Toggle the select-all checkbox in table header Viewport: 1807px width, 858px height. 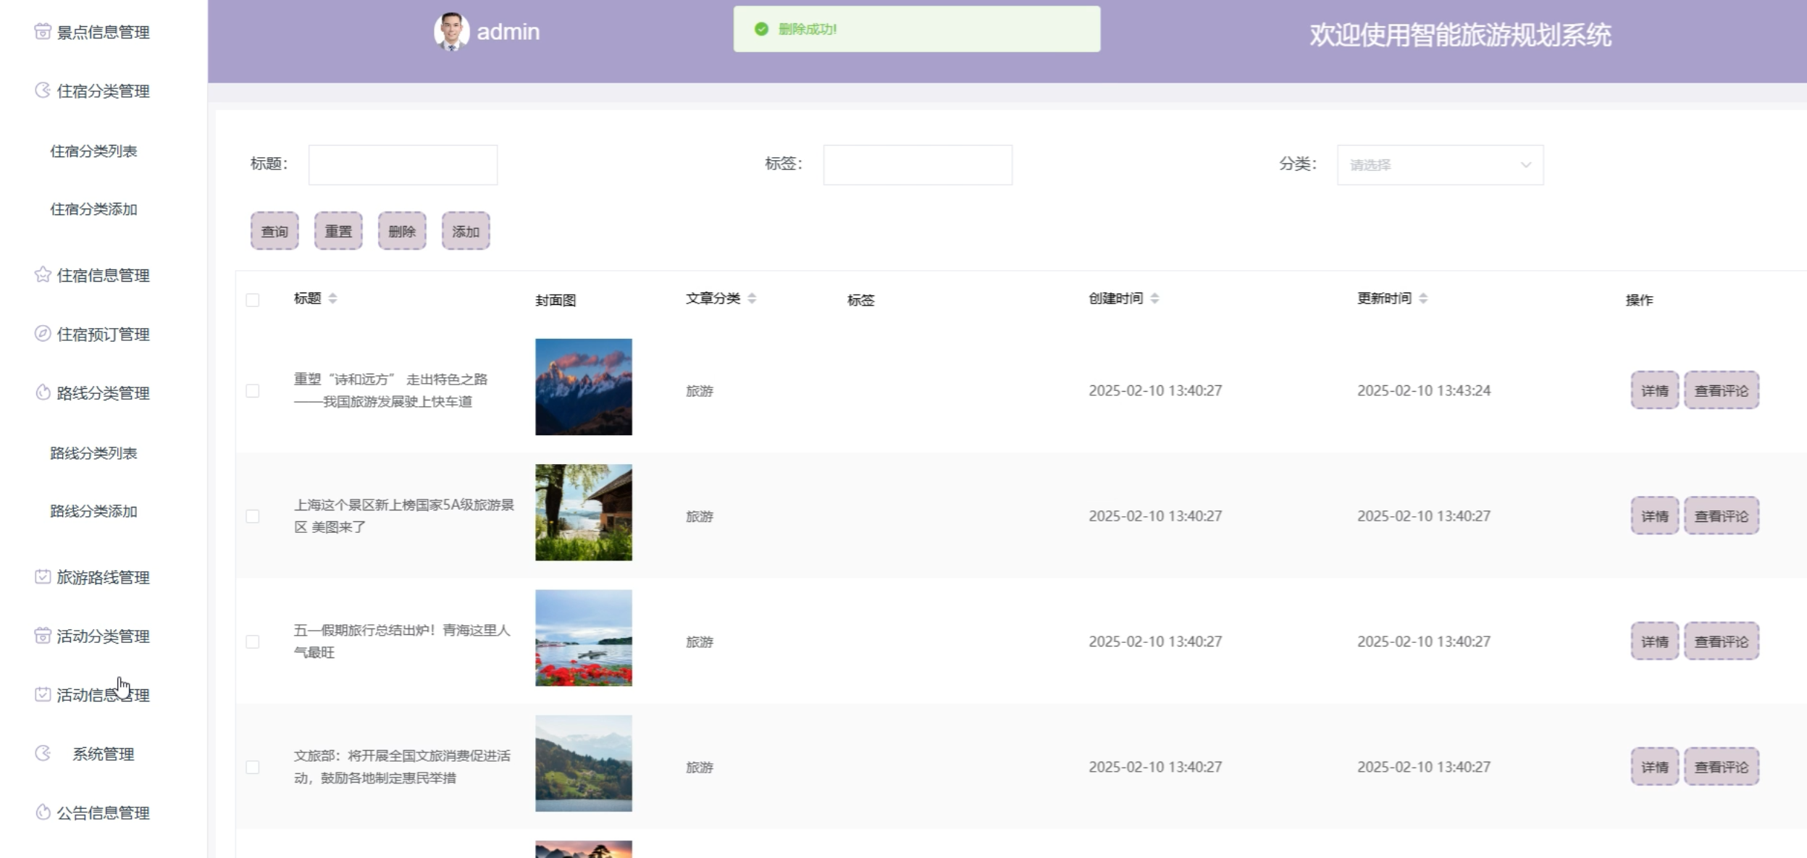click(x=253, y=300)
